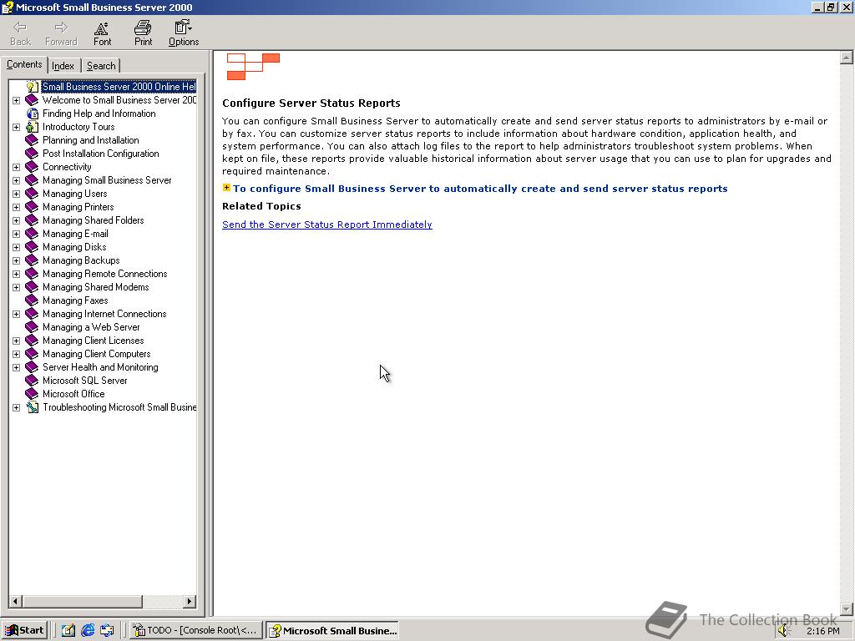The width and height of the screenshot is (855, 641).
Task: Expand the Managing Printers node
Action: click(x=17, y=207)
